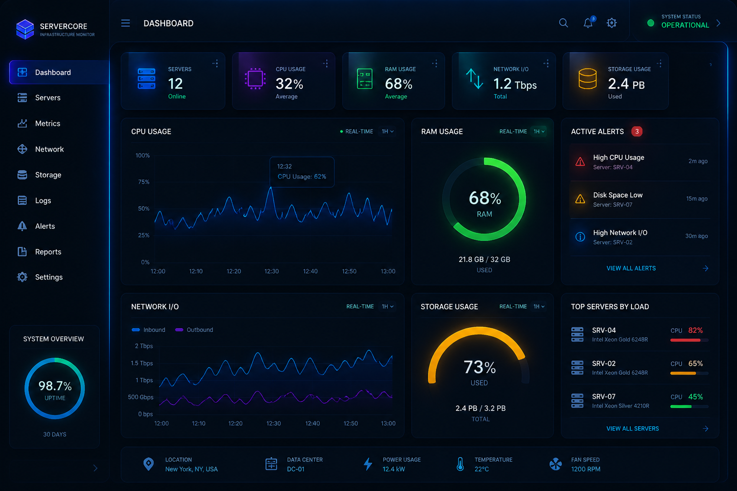737x491 pixels.
Task: Open the 1H range dropdown on CPU Usage chart
Action: coord(388,131)
